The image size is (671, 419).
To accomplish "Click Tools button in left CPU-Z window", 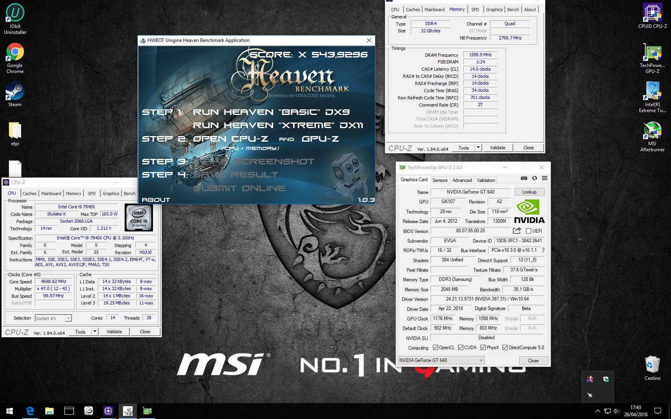I will [80, 332].
